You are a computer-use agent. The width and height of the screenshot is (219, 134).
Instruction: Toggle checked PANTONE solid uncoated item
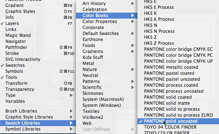pyautogui.click(x=178, y=121)
